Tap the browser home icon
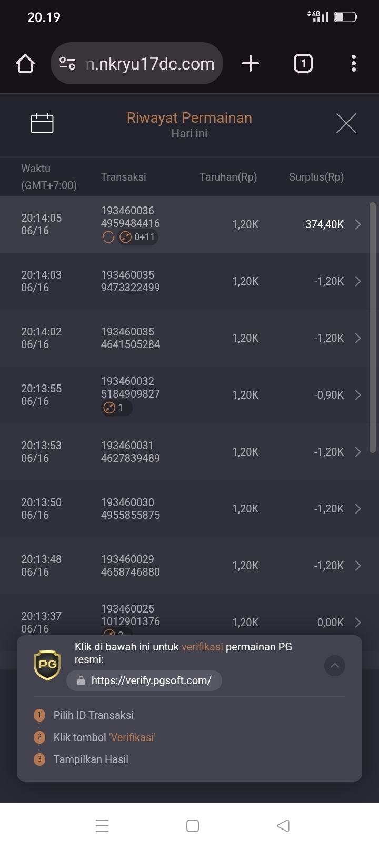Screen dimensions: 379x849 (x=25, y=64)
